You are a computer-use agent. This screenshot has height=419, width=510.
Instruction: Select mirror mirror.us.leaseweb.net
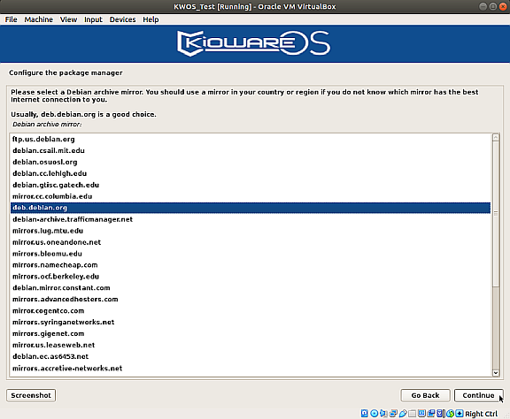pos(251,345)
